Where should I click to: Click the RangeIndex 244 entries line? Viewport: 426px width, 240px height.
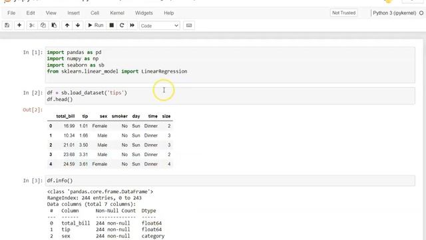point(95,198)
